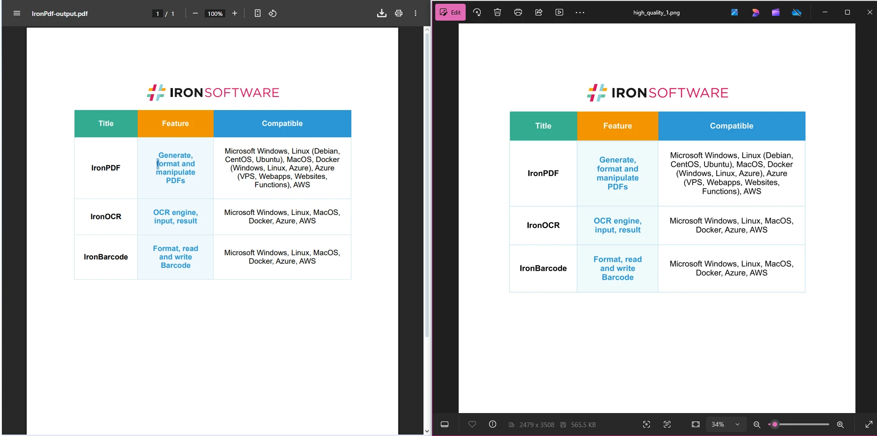This screenshot has height=436, width=877.
Task: Start slideshow in Photos viewer
Action: (559, 13)
